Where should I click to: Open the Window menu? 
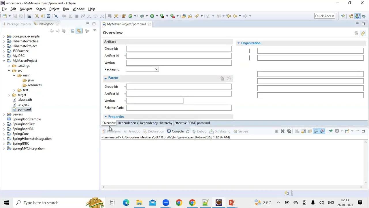tap(78, 9)
